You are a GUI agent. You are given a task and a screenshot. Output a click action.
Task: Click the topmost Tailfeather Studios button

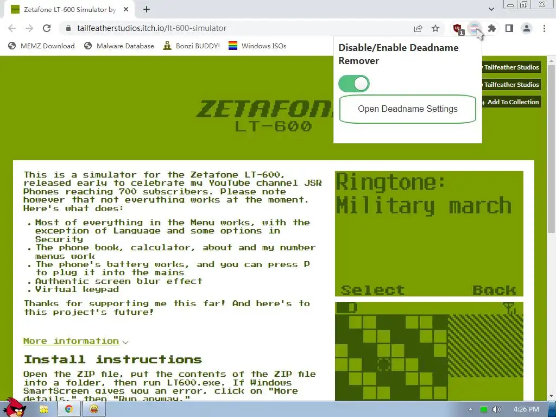coord(511,67)
